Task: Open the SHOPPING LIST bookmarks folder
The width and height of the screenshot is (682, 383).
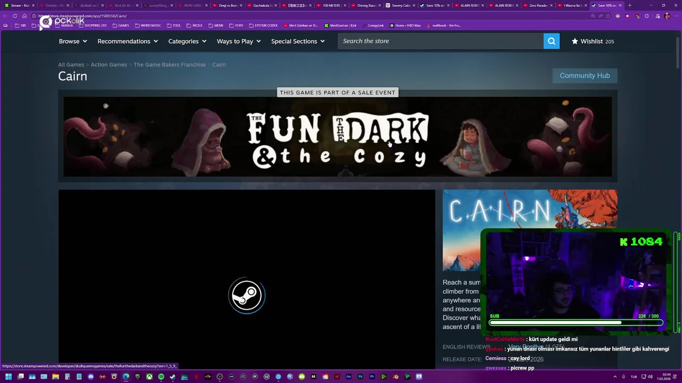Action: [93, 26]
